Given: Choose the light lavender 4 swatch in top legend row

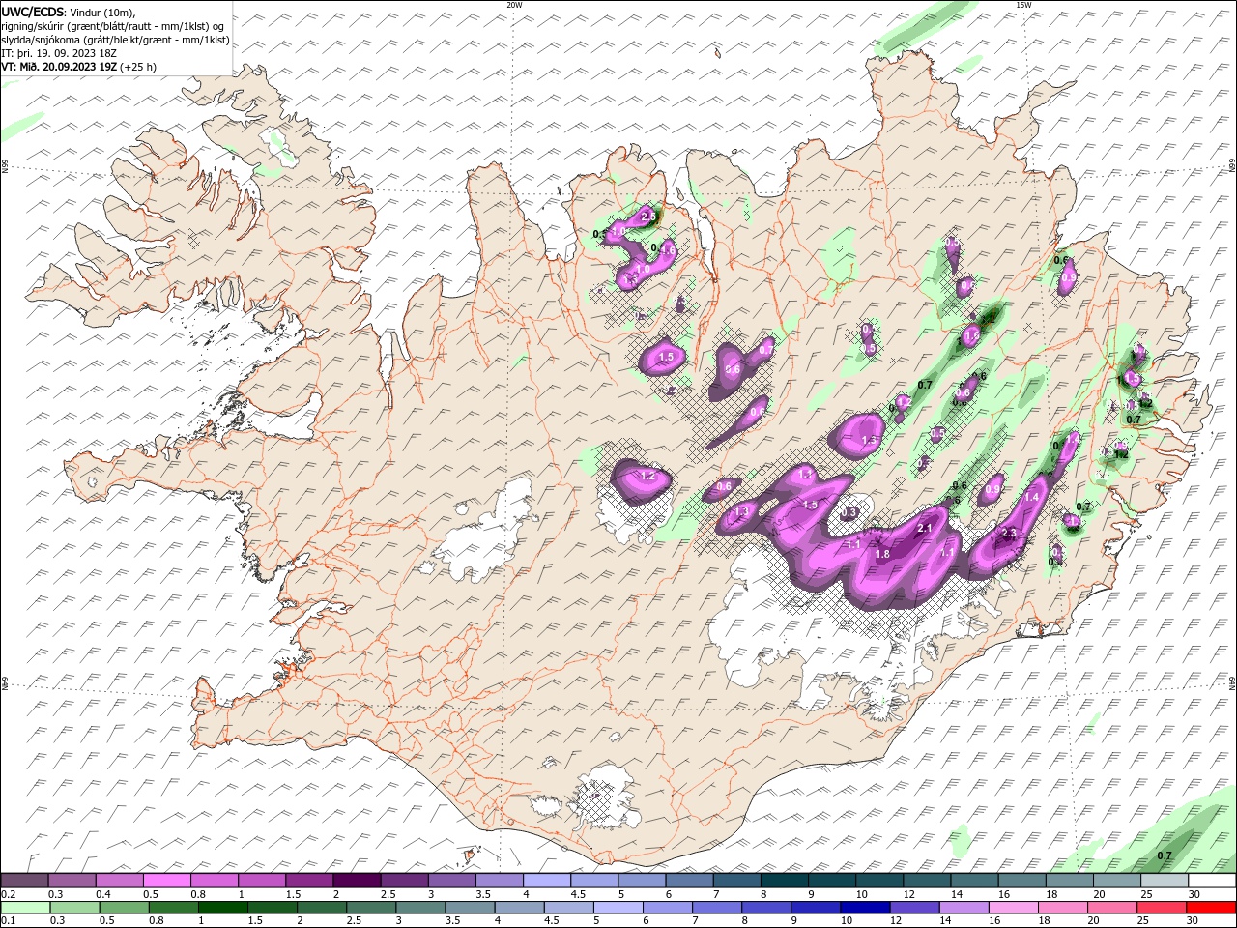Looking at the screenshot, I should [546, 881].
